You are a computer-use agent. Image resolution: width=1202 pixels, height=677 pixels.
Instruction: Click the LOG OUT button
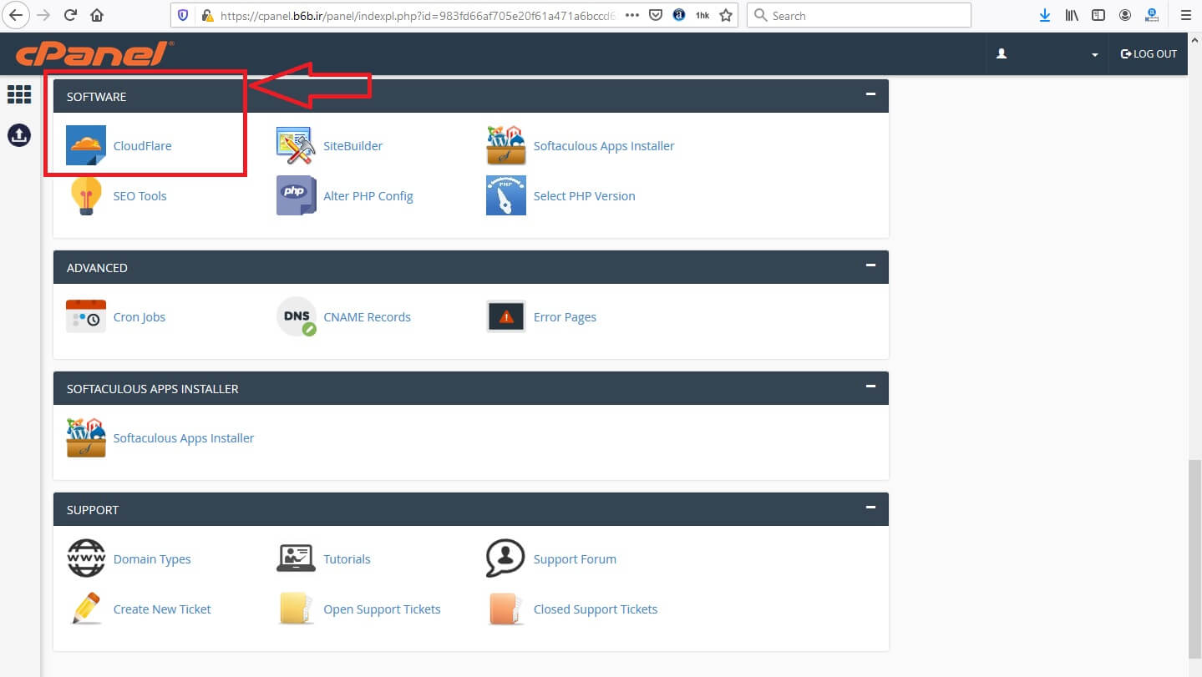pos(1149,54)
